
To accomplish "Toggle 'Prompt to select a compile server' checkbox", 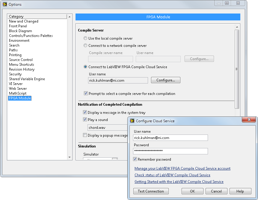I will coord(86,94).
